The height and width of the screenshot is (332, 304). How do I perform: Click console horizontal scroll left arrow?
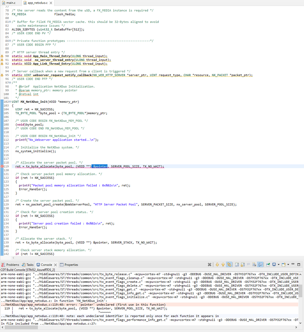pyautogui.click(x=2, y=327)
